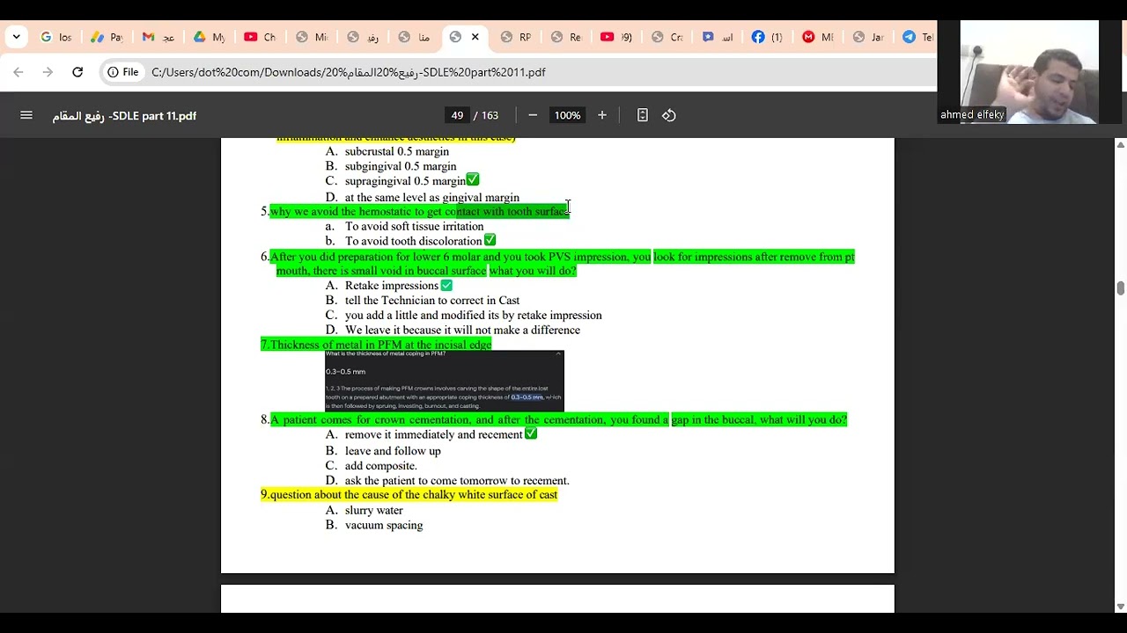Click question 5 about hemostatic contact

[x=420, y=212]
